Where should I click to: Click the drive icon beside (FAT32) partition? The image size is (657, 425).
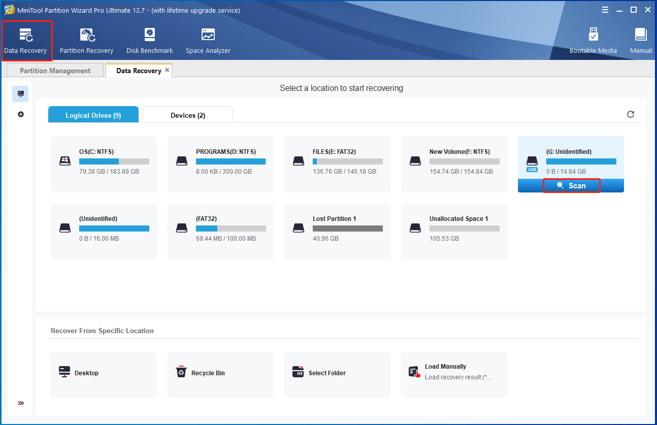(x=182, y=228)
